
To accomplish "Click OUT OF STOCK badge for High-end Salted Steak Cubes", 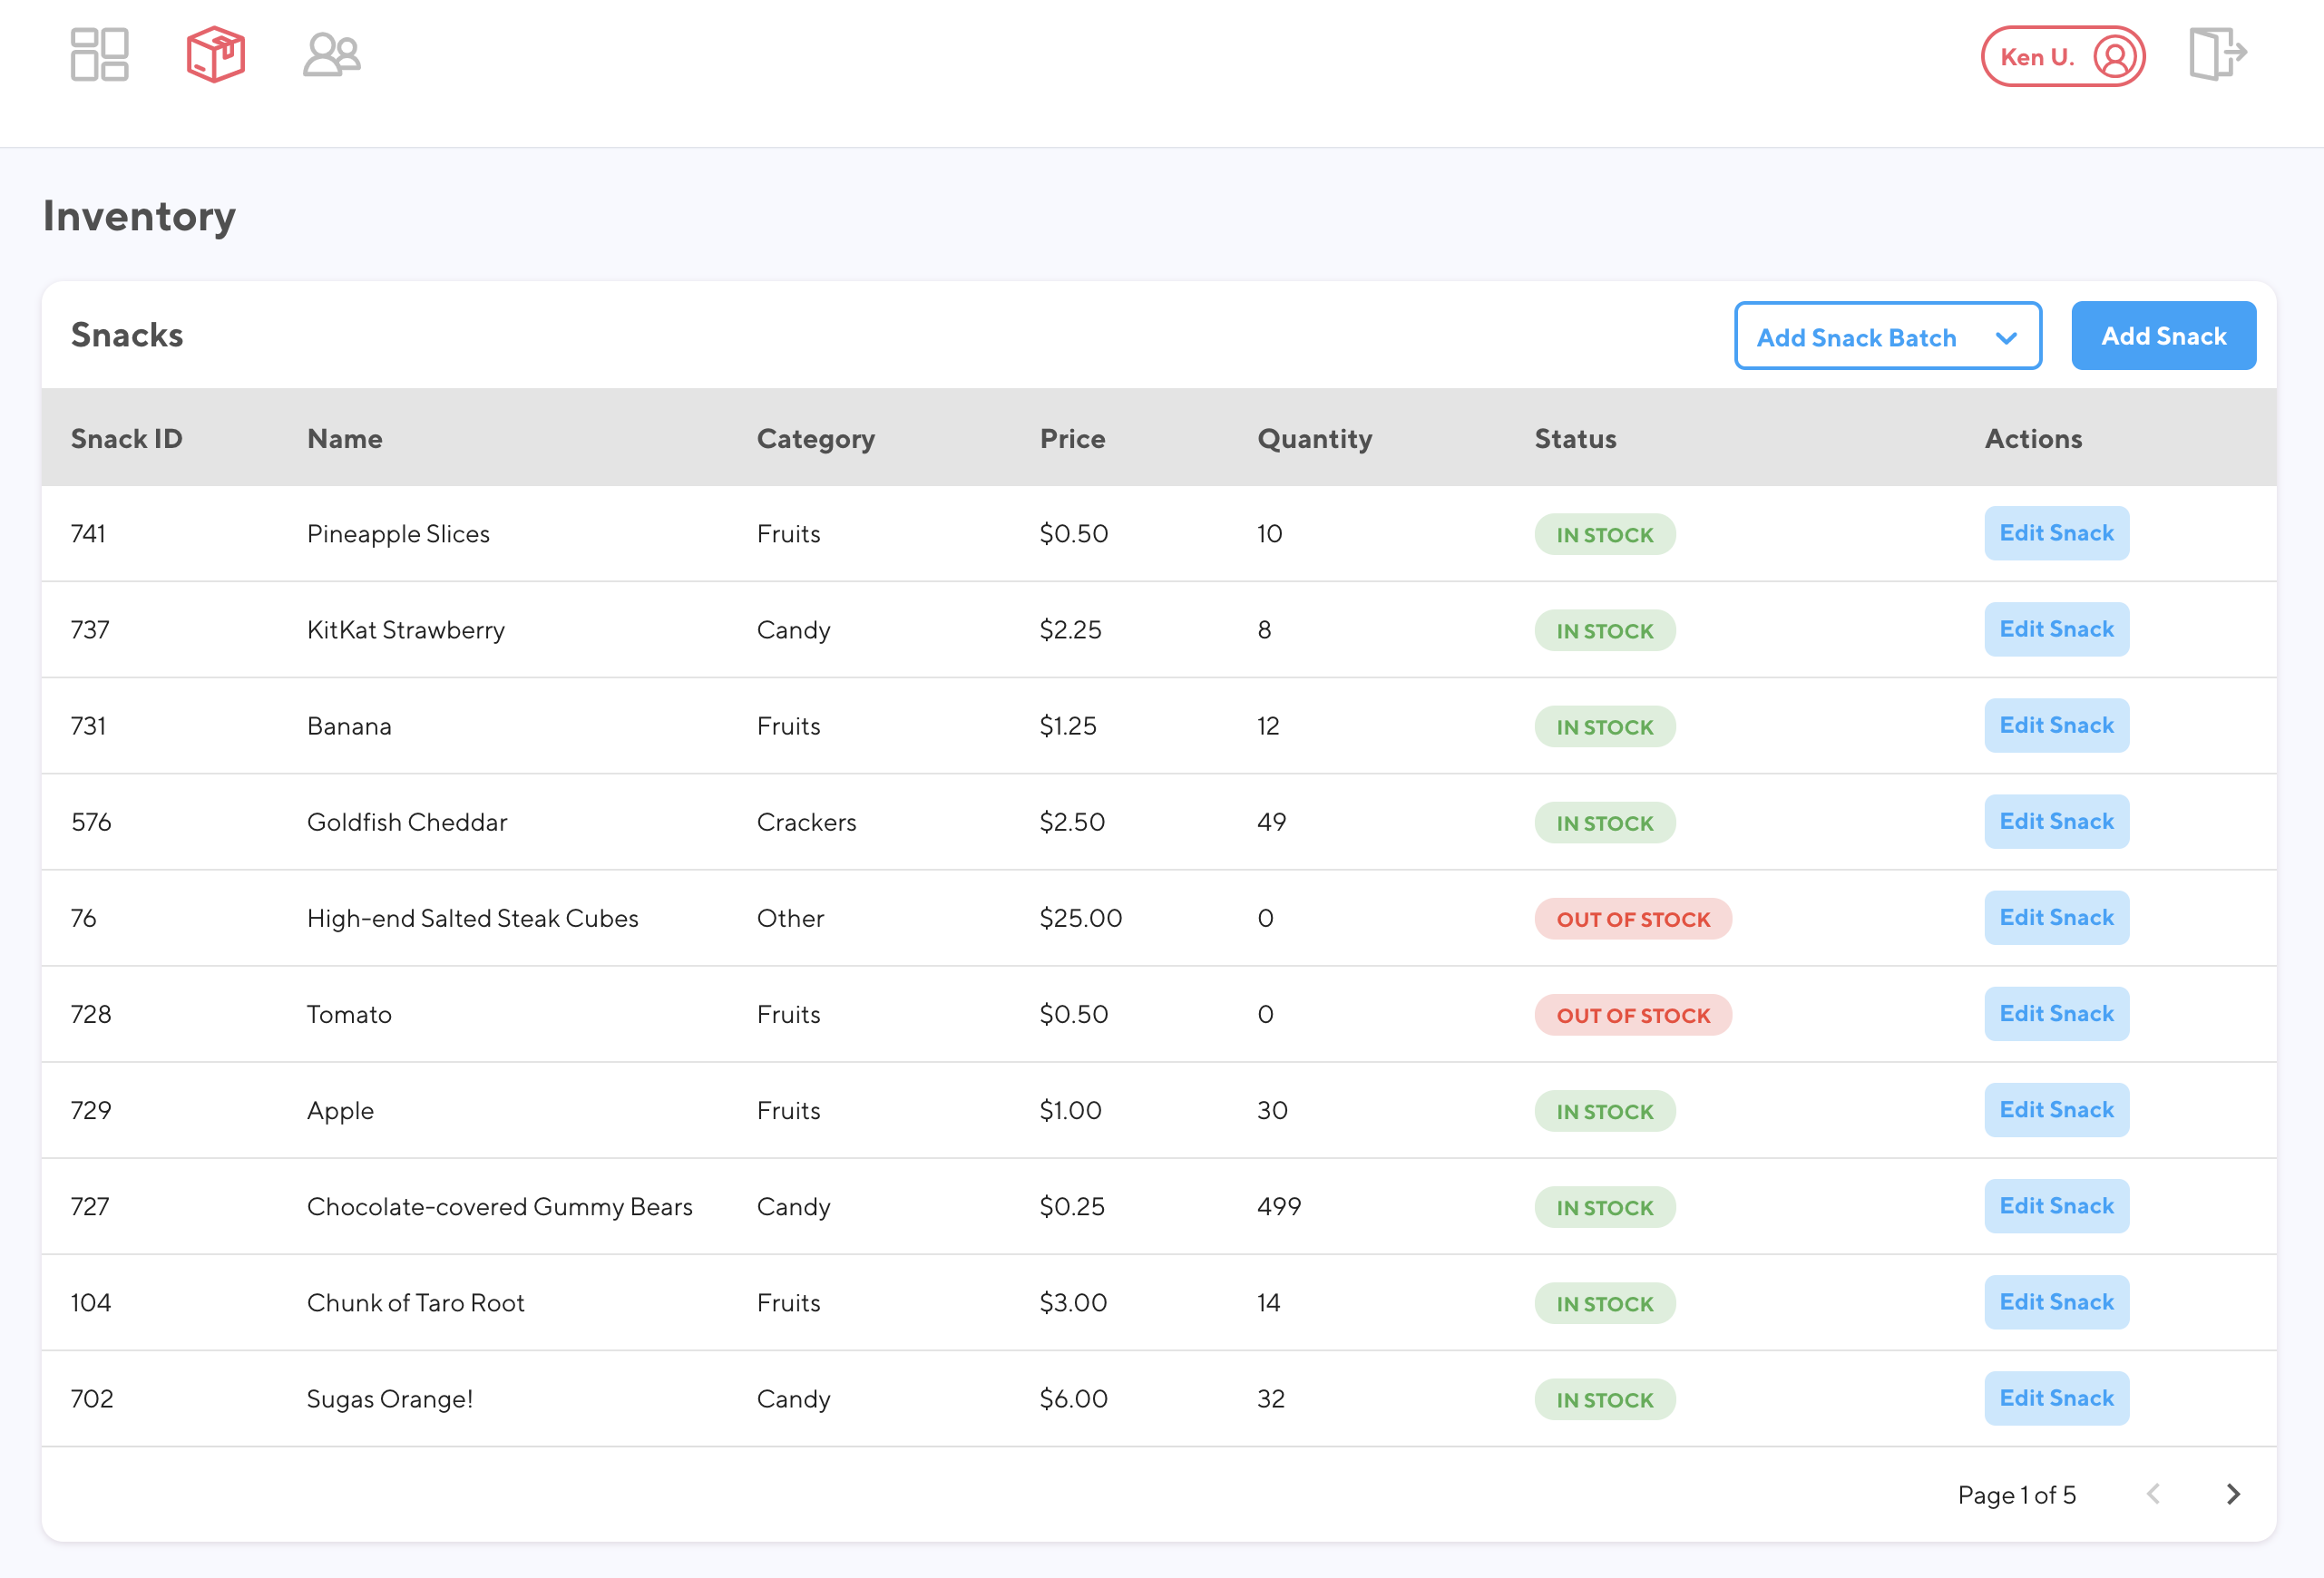I will tap(1632, 918).
